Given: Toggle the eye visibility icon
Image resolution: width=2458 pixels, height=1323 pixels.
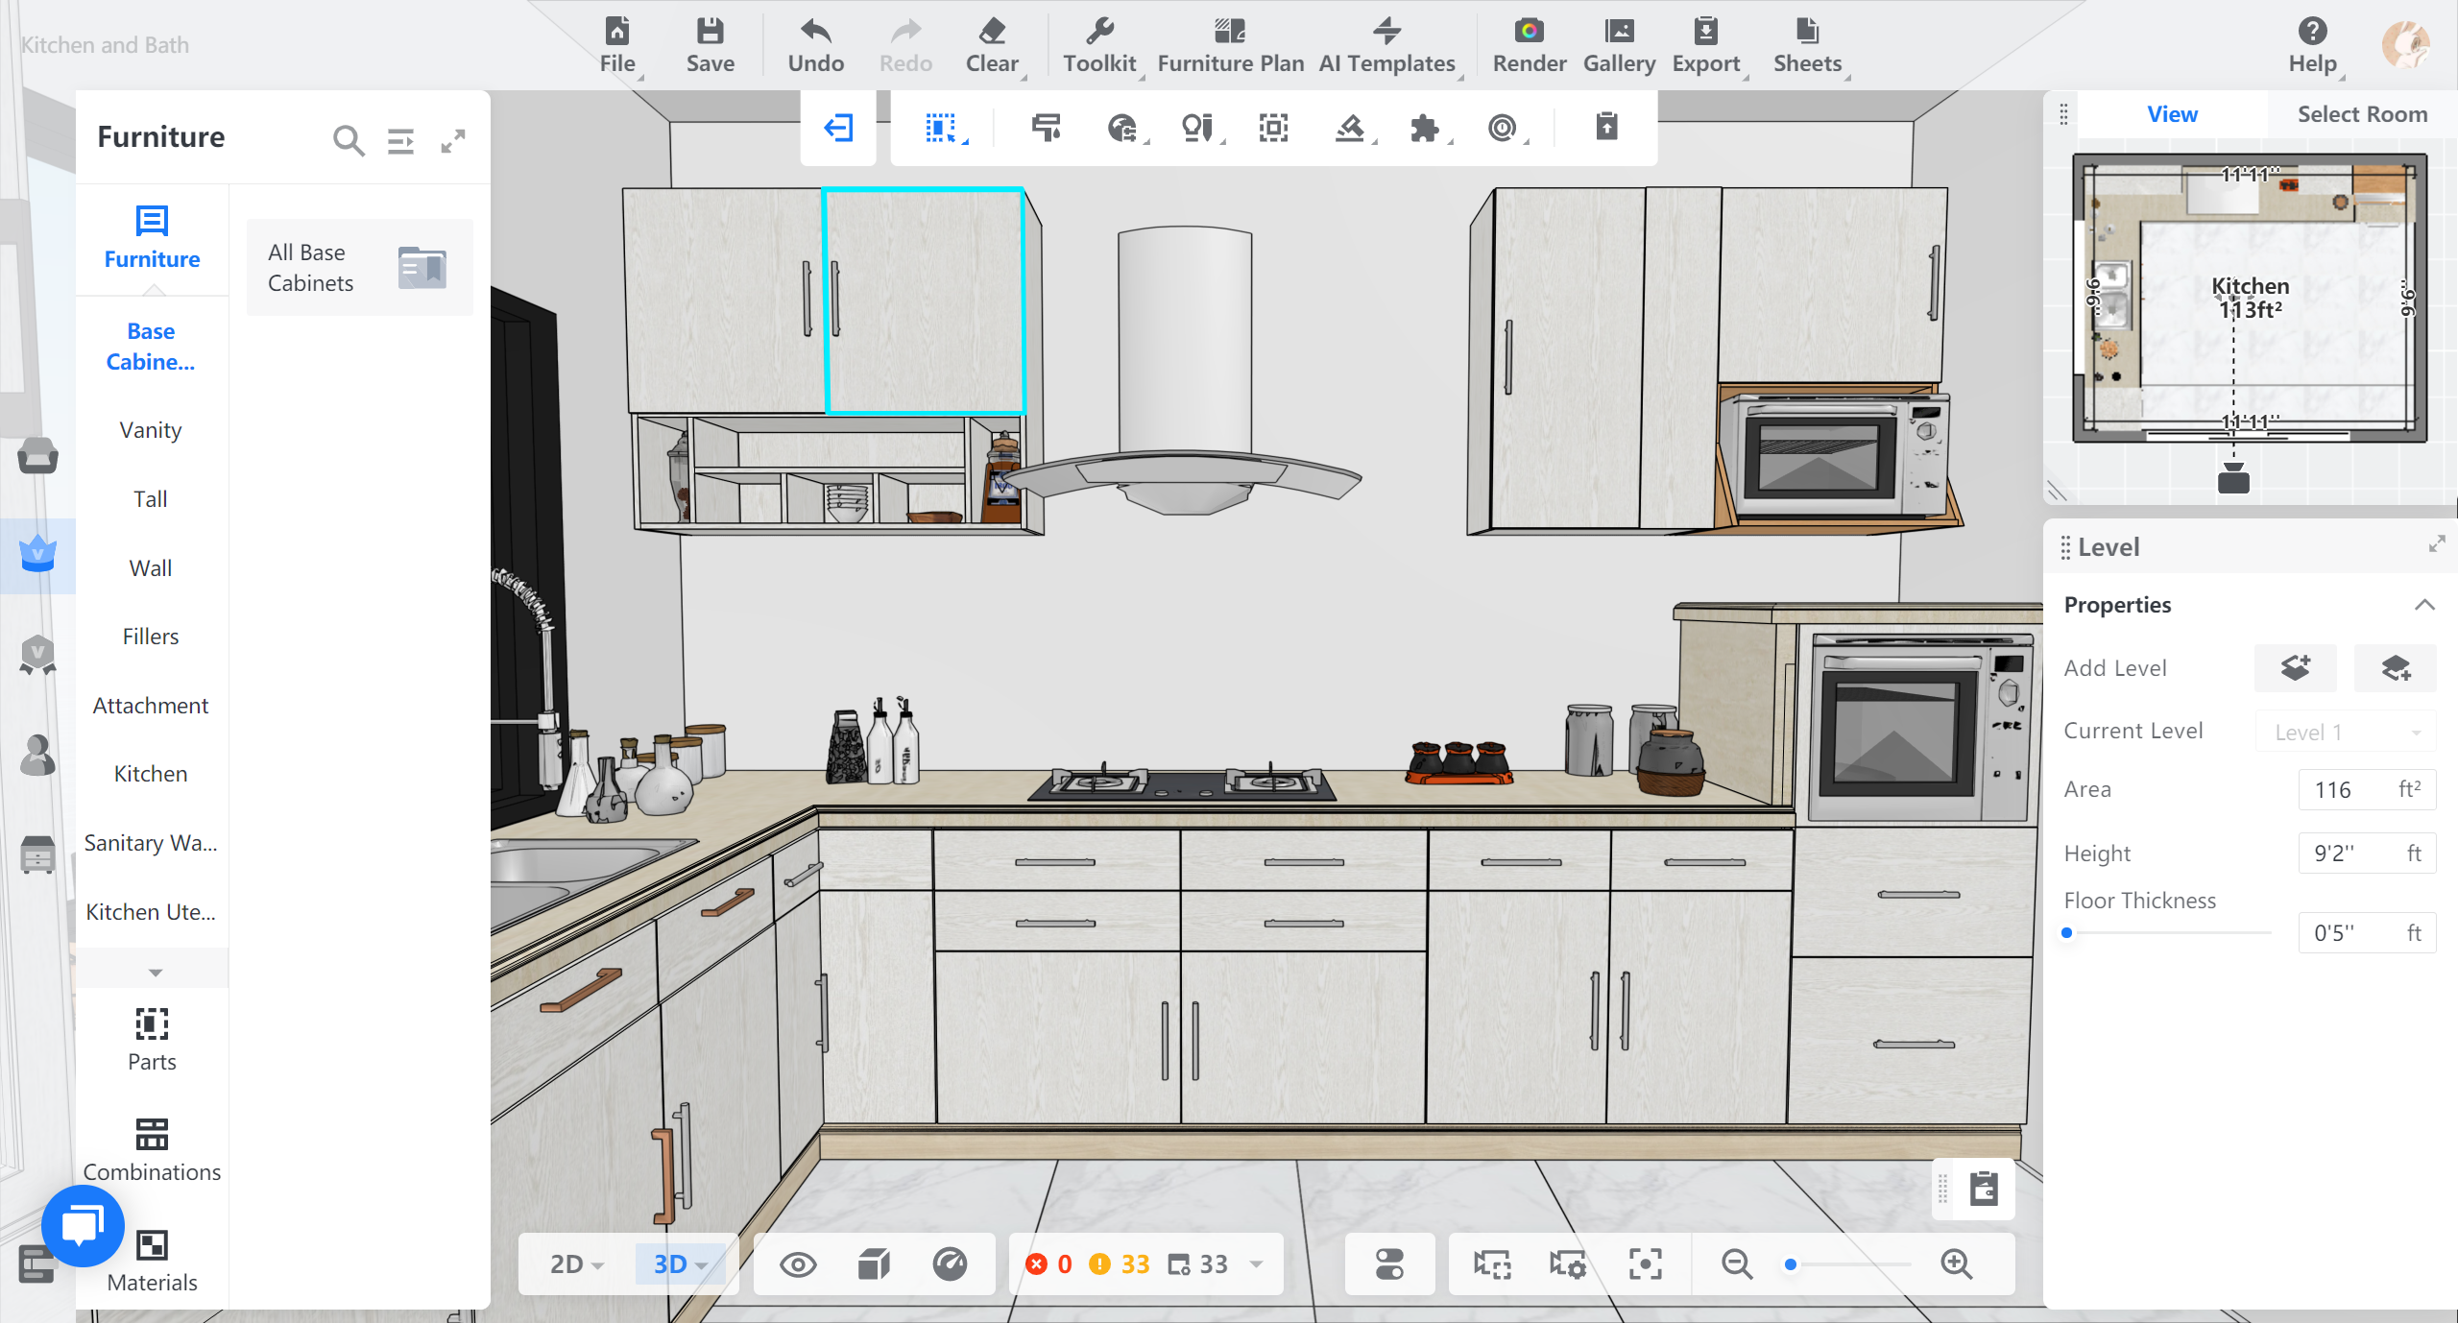Looking at the screenshot, I should 798,1264.
